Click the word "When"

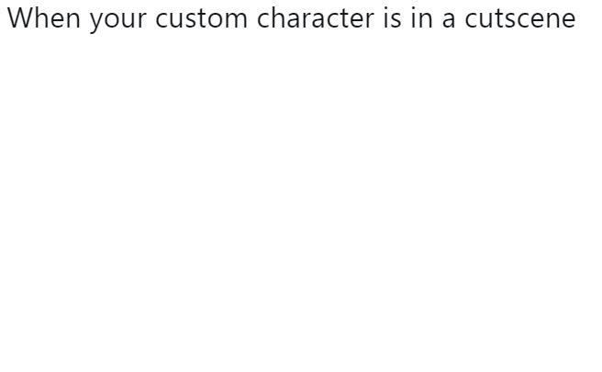44,18
